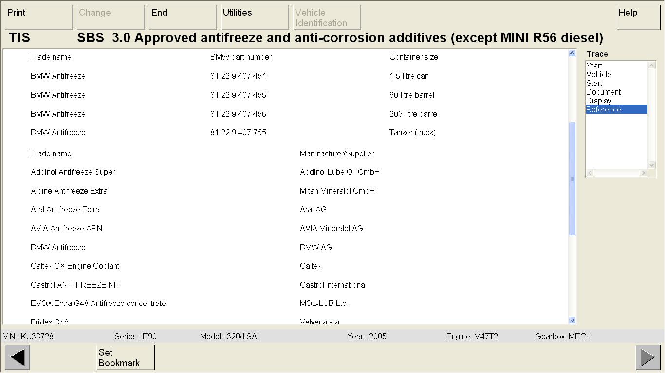Select Document in the Trace list
The image size is (665, 373).
coord(603,92)
